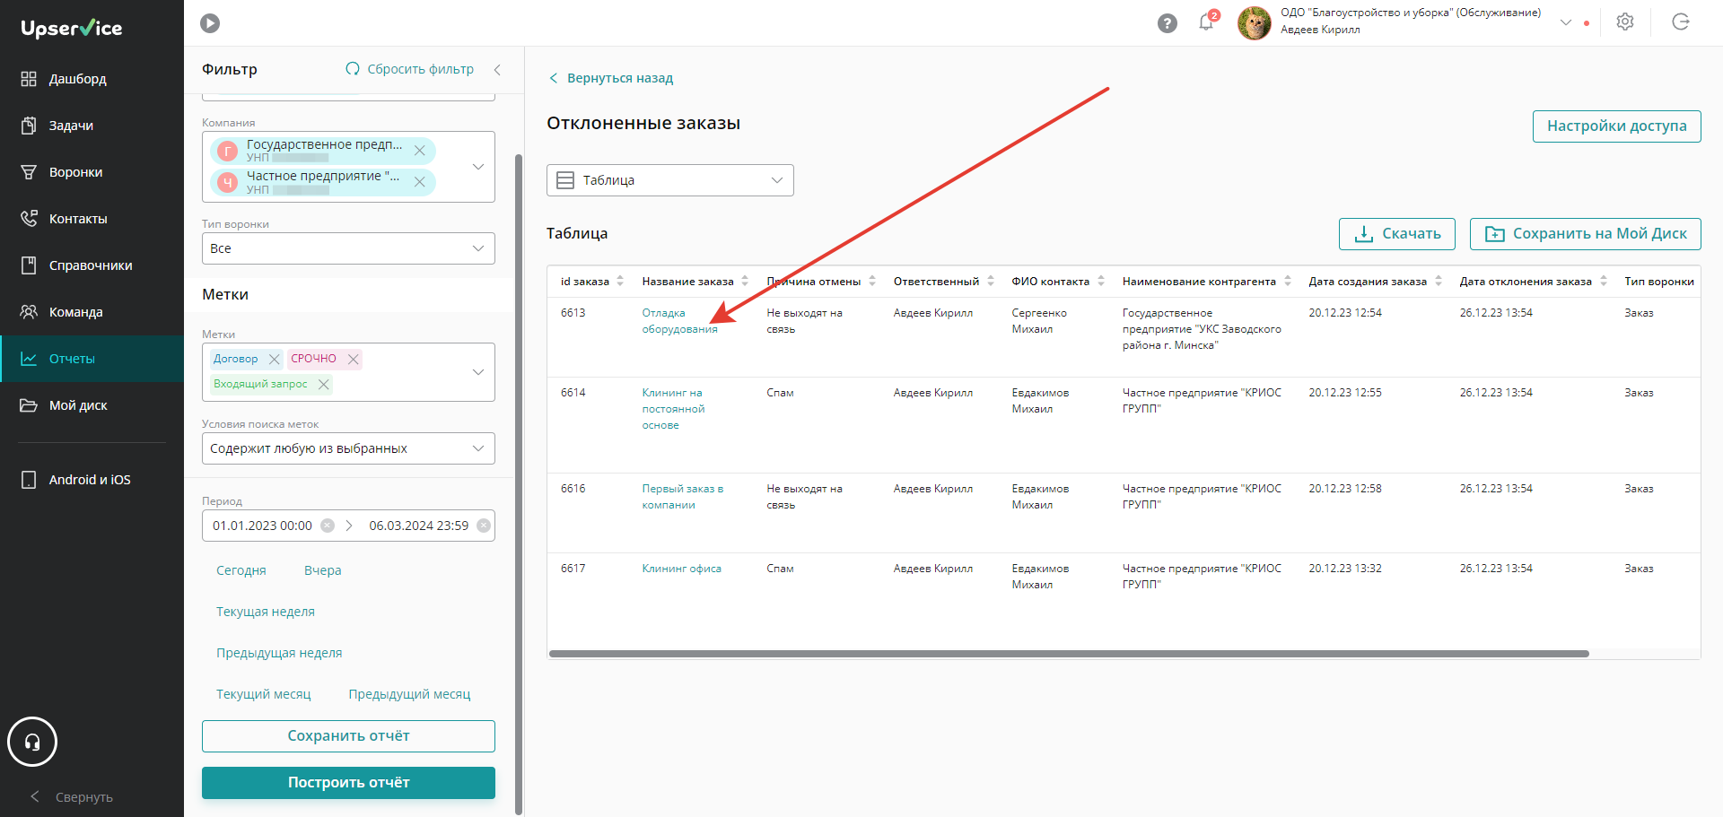Viewport: 1723px width, 817px height.
Task: Select Сегодня period shortcut
Action: 241,570
